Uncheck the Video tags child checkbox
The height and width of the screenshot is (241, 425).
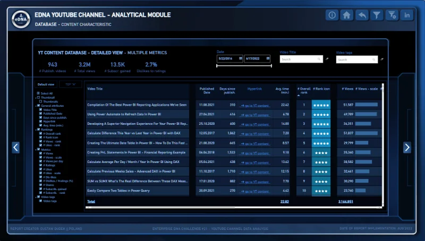(x=41, y=201)
